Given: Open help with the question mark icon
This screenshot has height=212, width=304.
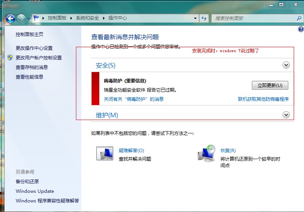Looking at the screenshot, I should [x=301, y=29].
